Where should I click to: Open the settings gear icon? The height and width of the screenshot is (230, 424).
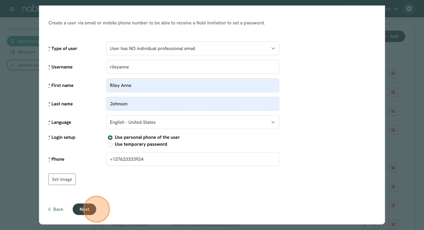(409, 9)
